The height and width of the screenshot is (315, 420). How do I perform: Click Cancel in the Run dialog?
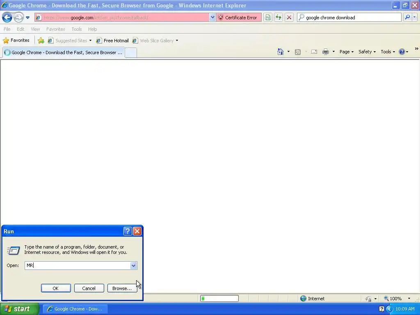click(89, 288)
